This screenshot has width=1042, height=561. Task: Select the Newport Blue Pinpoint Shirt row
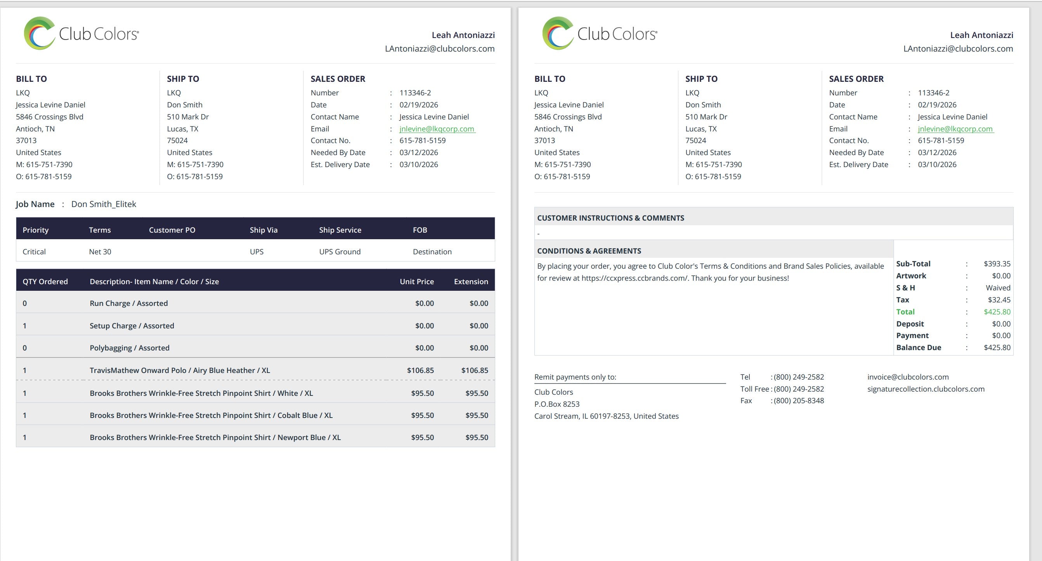(x=215, y=437)
